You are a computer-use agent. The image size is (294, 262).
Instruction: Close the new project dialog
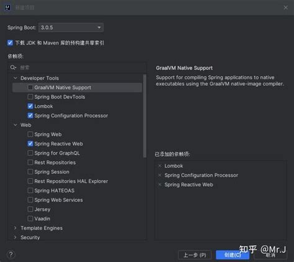[285, 7]
